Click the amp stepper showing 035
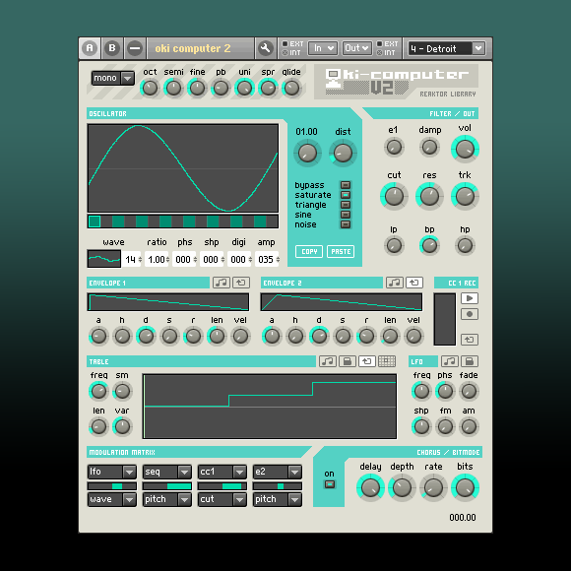571x571 pixels. 268,259
